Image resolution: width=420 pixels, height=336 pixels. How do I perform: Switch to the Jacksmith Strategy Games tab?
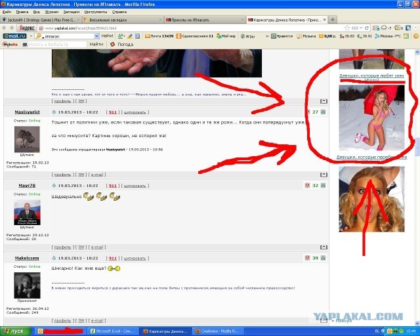coord(41,20)
